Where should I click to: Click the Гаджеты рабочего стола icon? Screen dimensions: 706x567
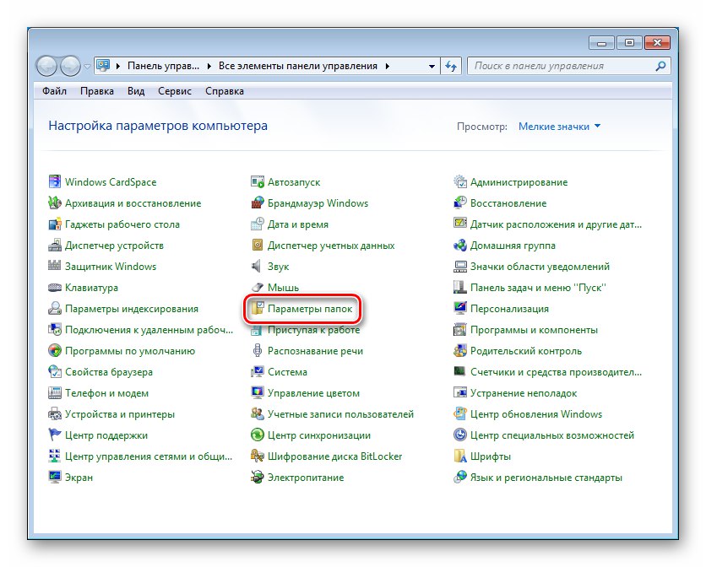tap(55, 224)
